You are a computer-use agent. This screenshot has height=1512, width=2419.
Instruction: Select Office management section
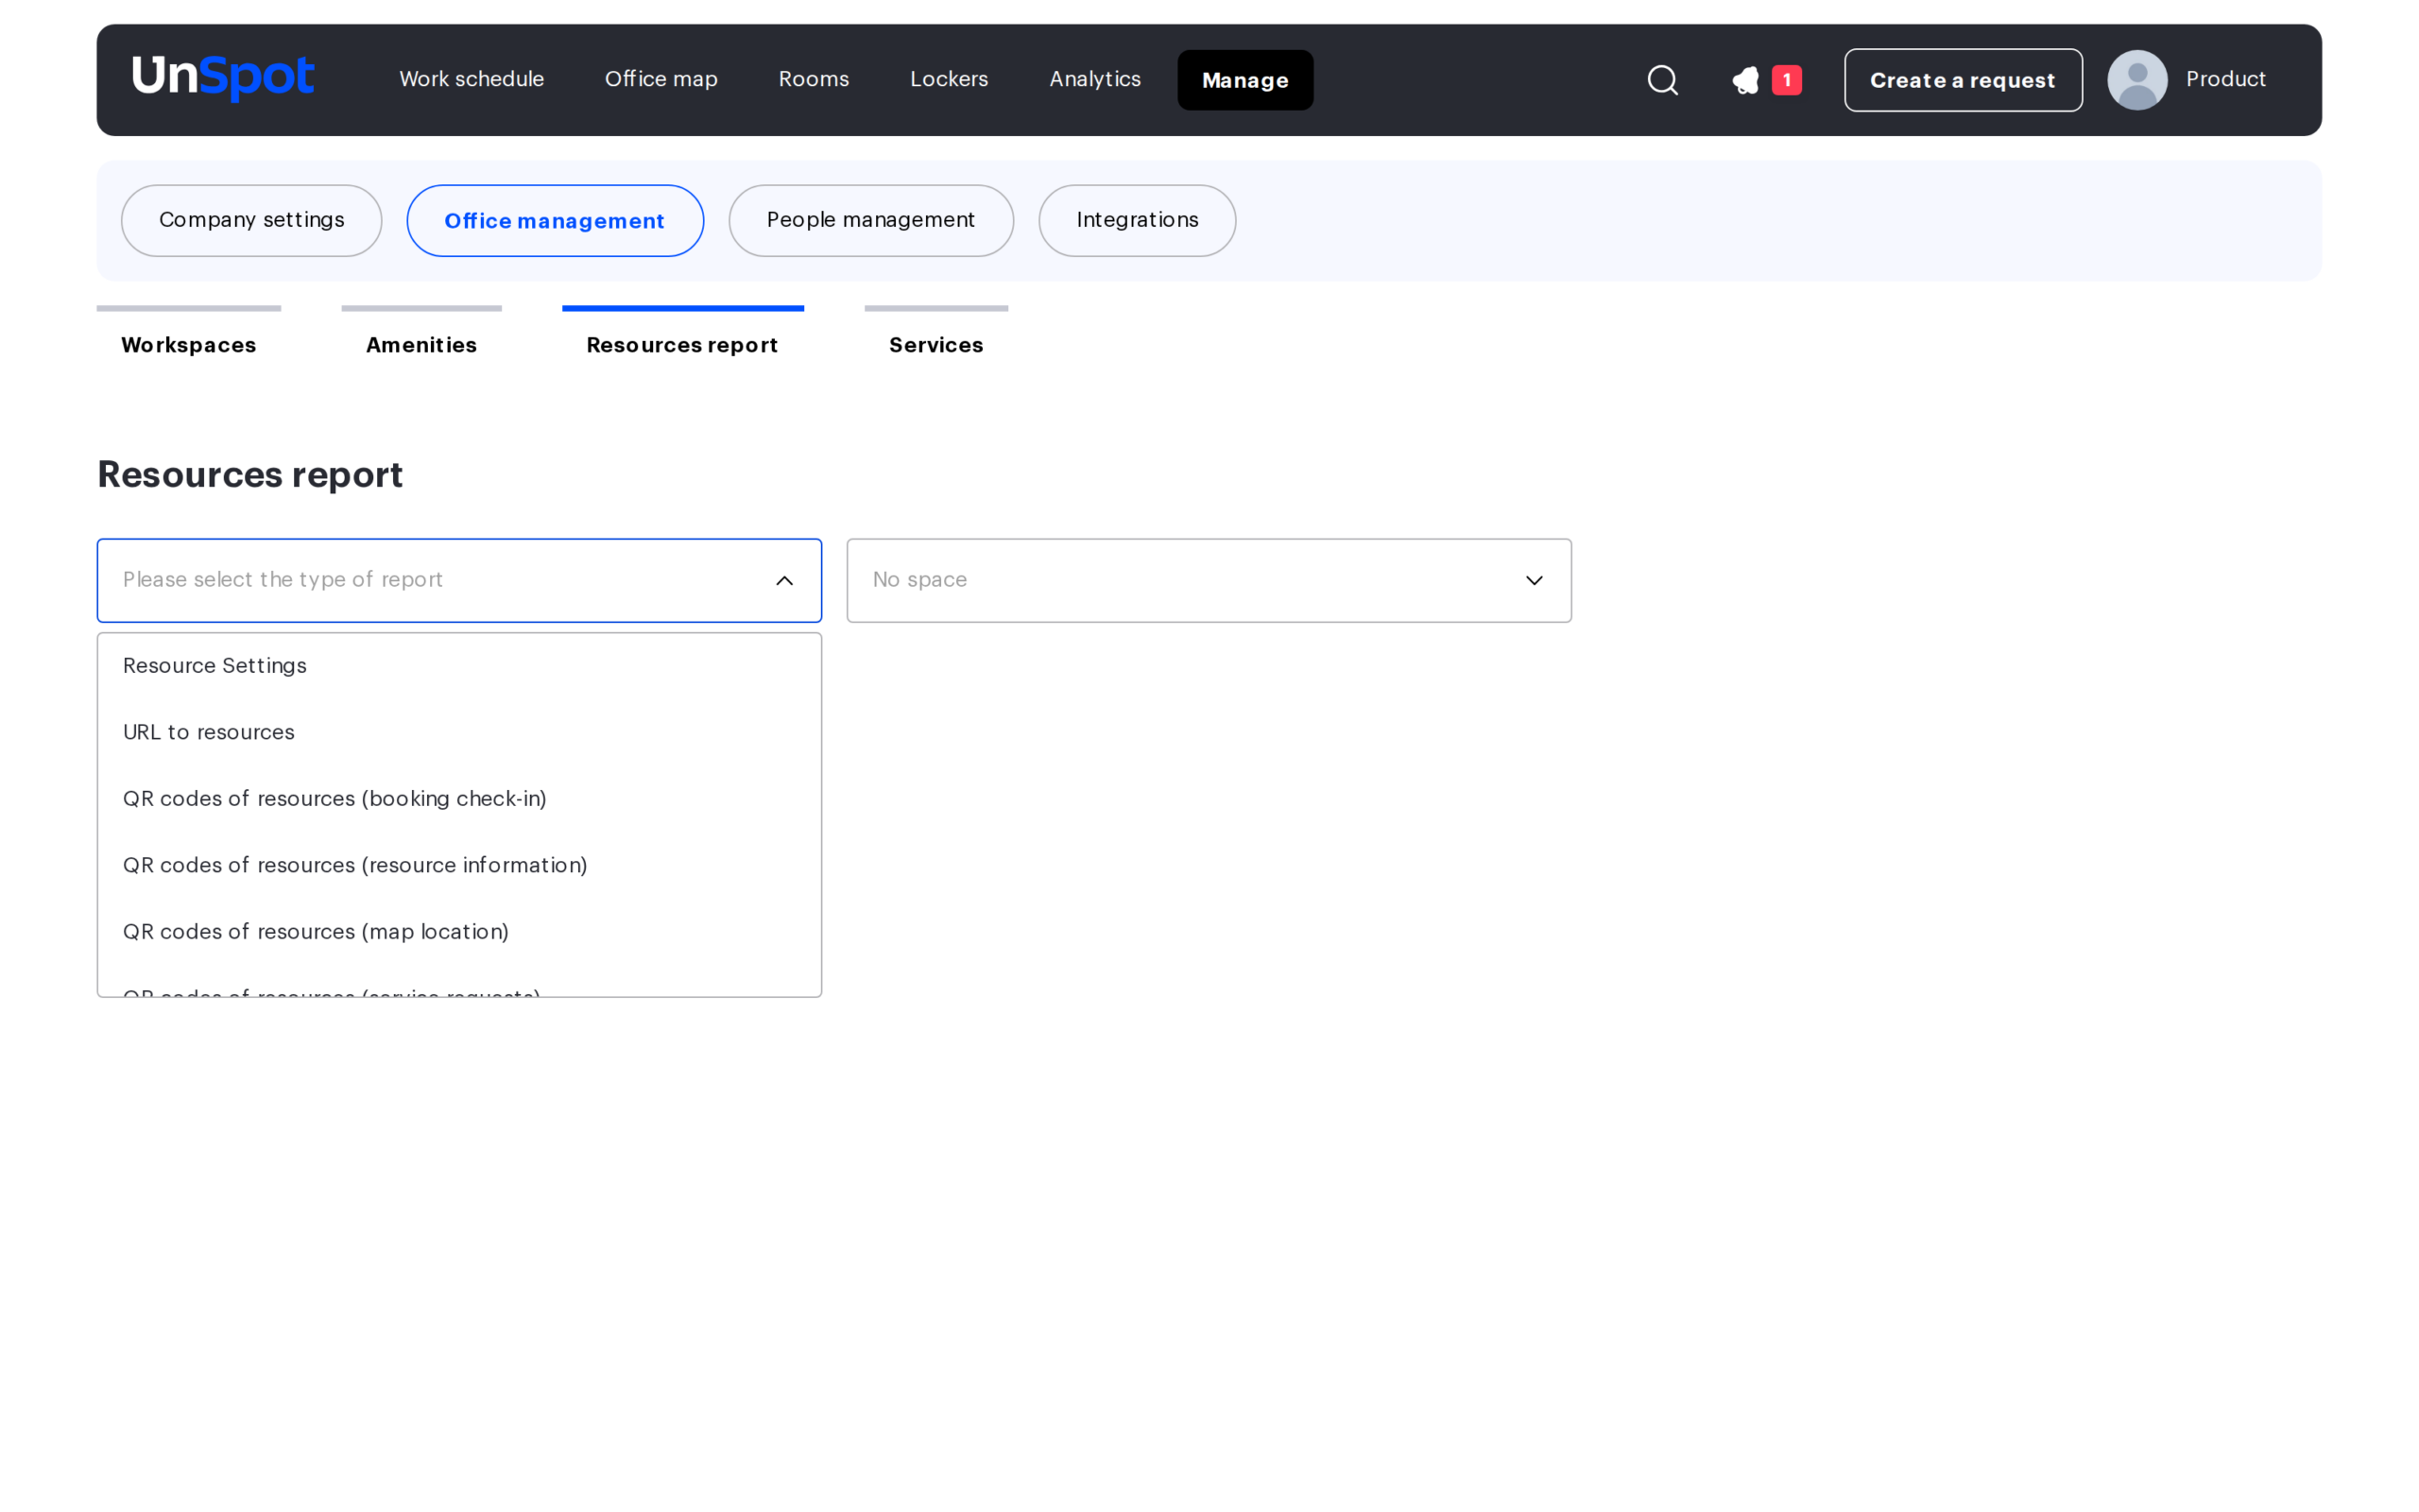pos(555,220)
